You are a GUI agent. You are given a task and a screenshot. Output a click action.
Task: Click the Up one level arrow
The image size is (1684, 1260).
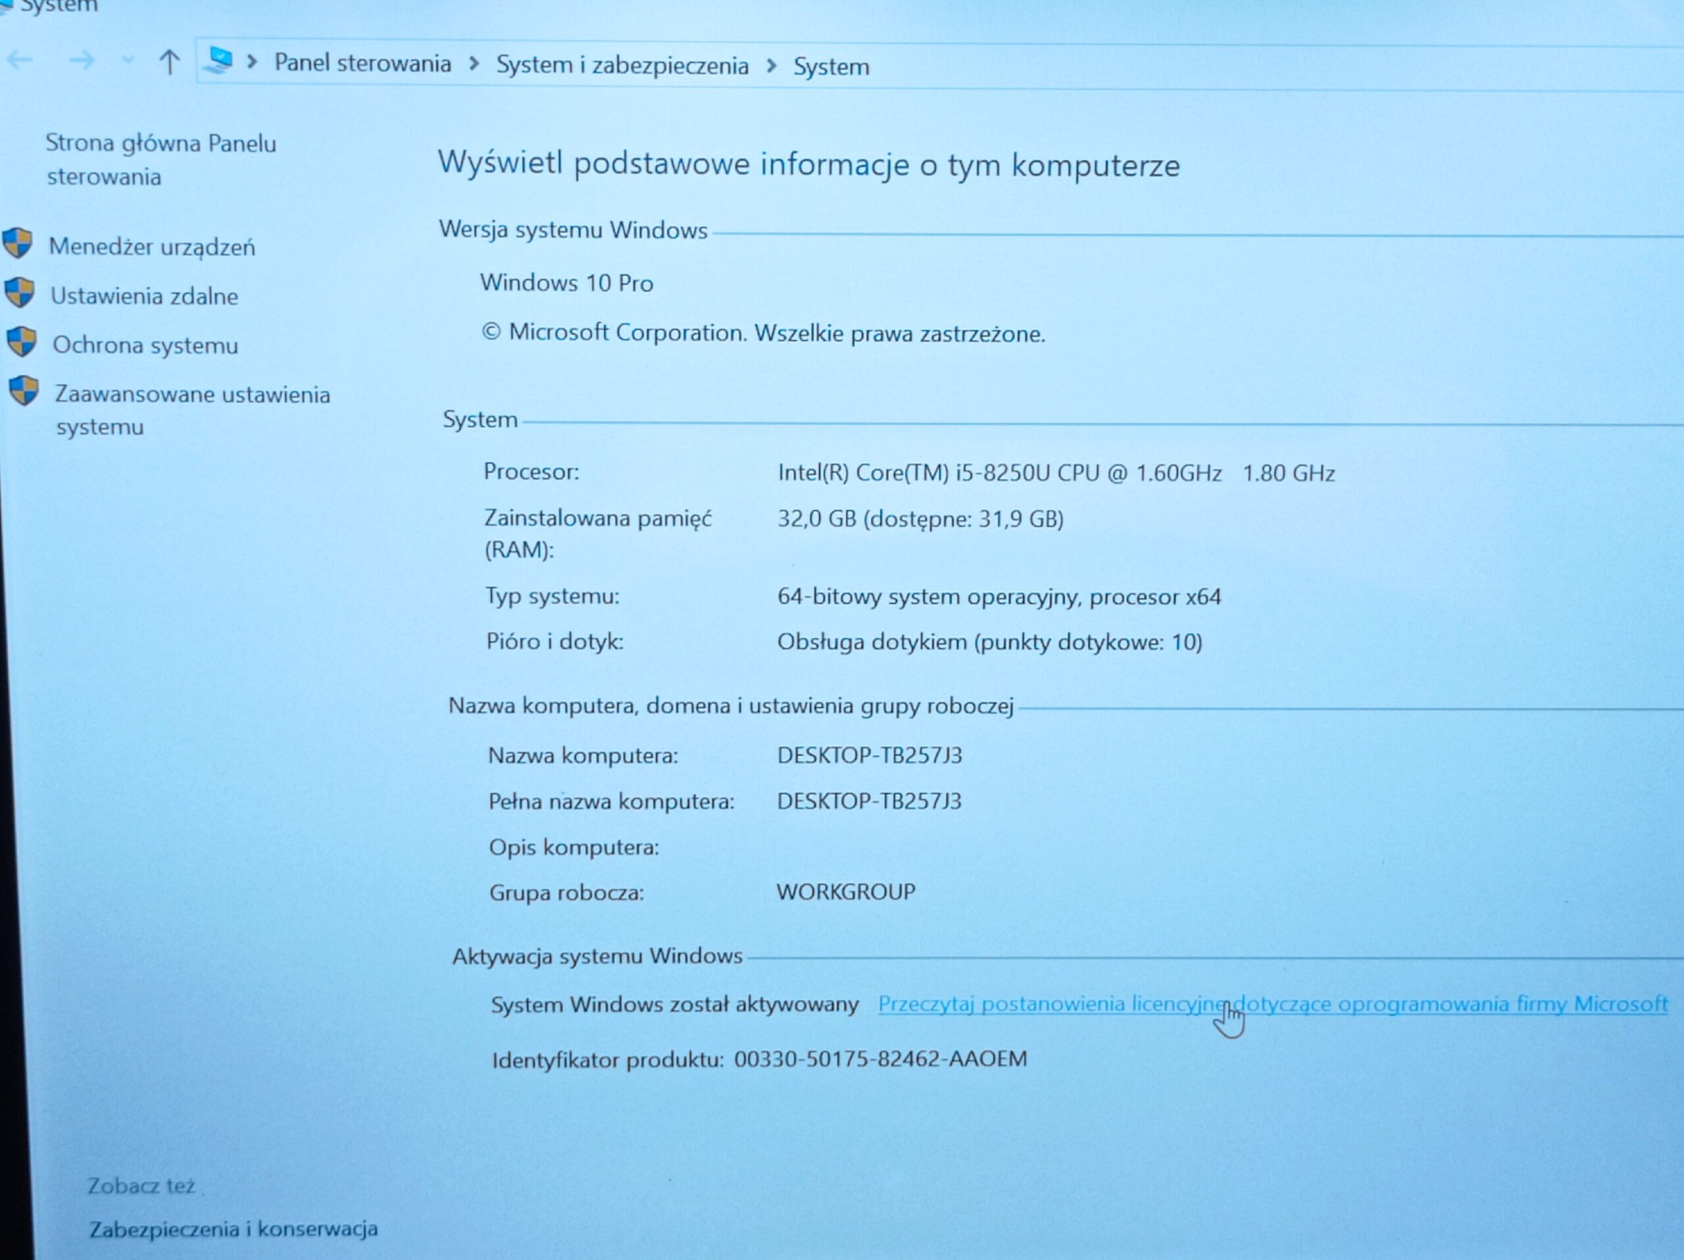[x=169, y=62]
